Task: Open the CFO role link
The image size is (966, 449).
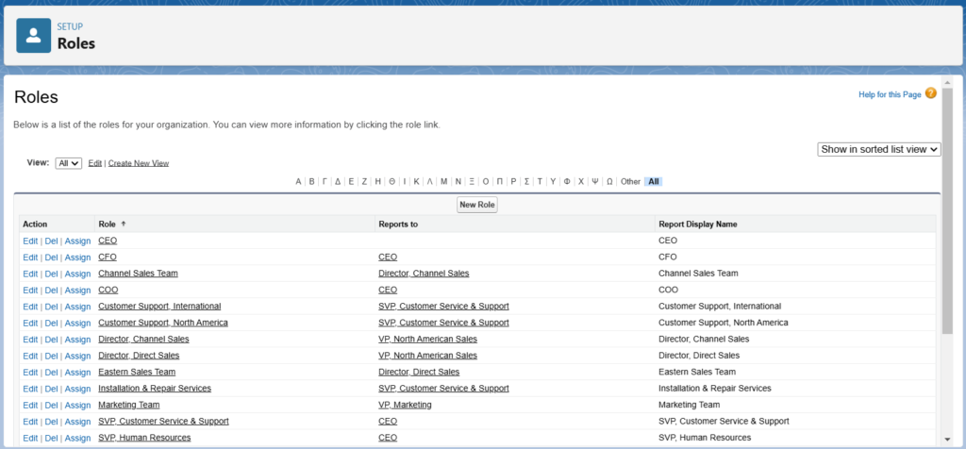Action: [x=108, y=257]
